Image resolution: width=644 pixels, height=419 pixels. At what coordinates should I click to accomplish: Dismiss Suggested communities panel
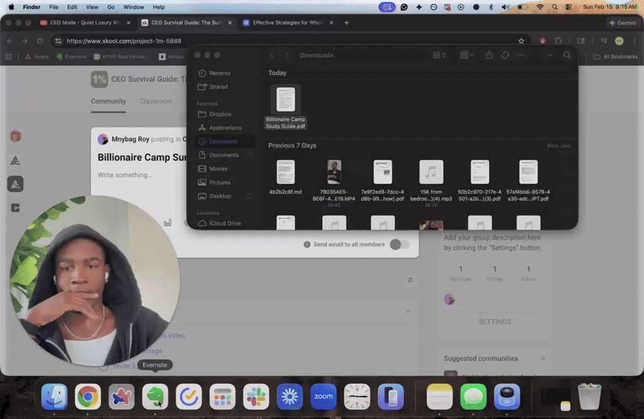543,359
